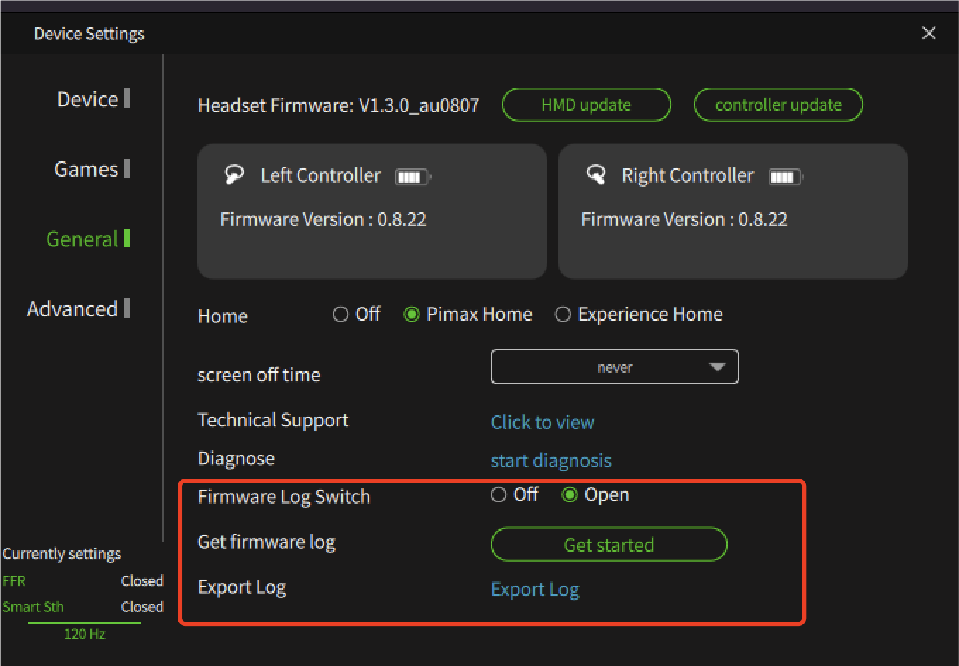959x666 pixels.
Task: Click the Left Controller battery indicator
Action: point(413,177)
